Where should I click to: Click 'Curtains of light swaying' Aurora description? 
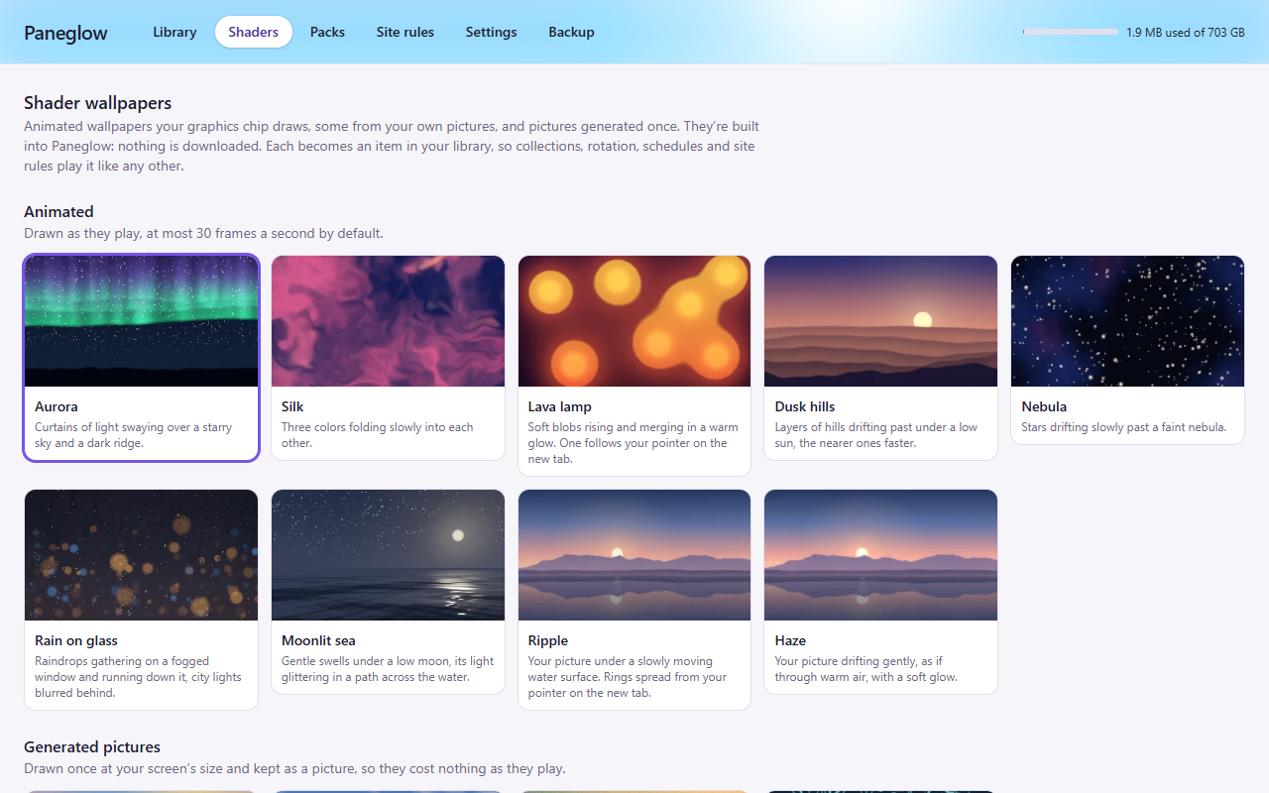pyautogui.click(x=134, y=435)
